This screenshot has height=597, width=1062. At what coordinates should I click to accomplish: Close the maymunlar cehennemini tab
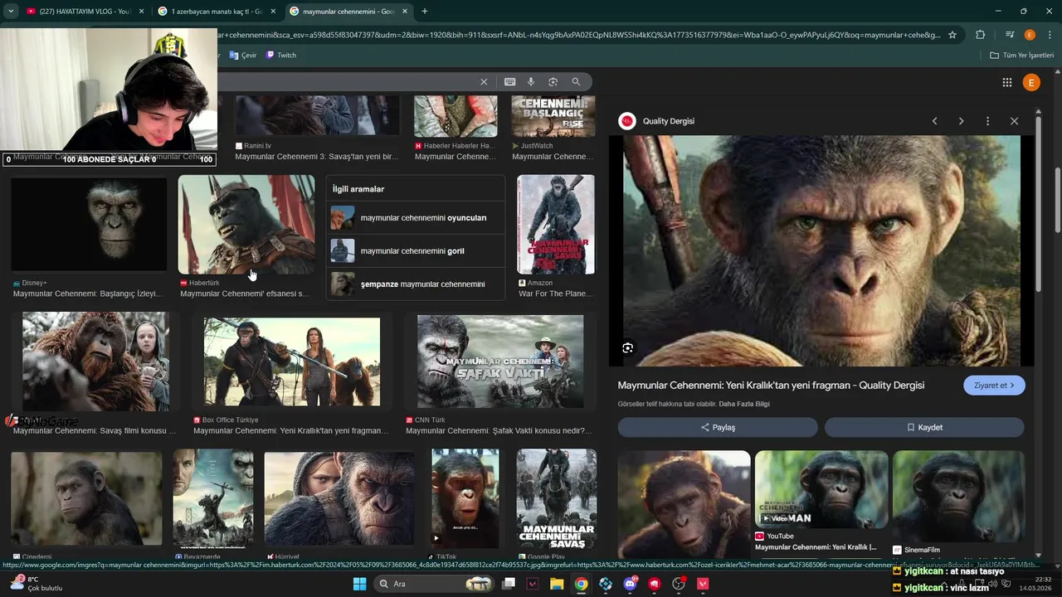pos(405,12)
